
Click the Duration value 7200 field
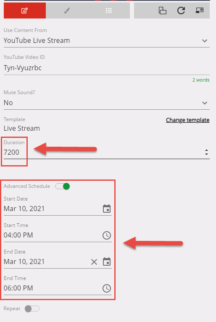click(x=107, y=152)
